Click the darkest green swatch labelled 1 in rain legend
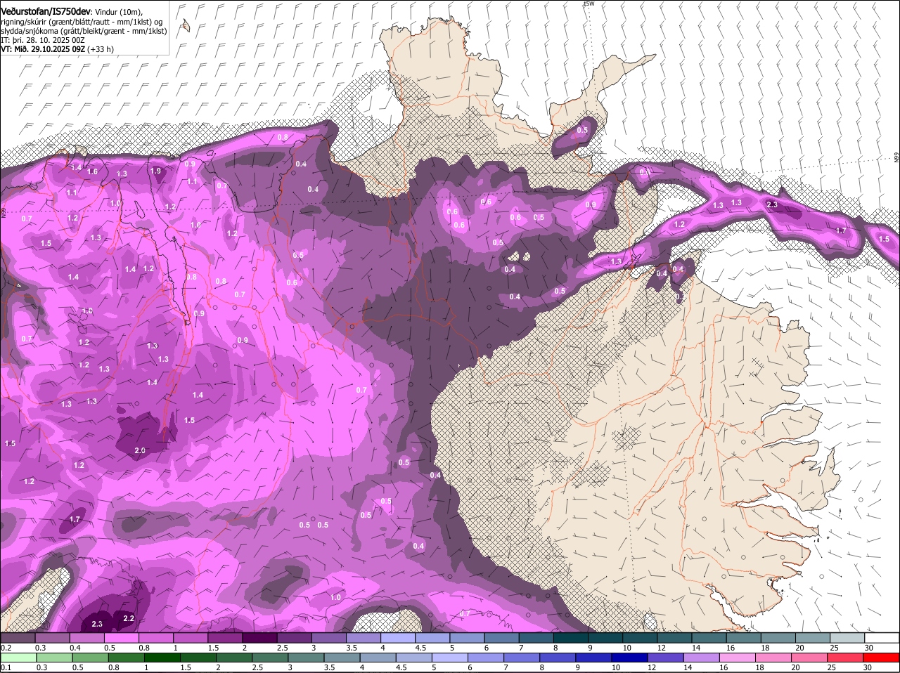Viewport: 900px width, 673px height. (x=162, y=658)
